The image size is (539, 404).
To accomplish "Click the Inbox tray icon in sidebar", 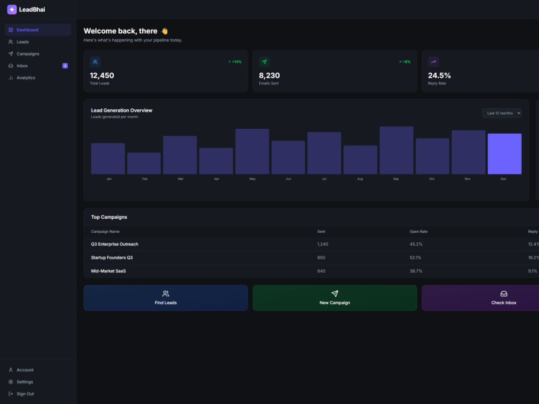I will click(11, 66).
